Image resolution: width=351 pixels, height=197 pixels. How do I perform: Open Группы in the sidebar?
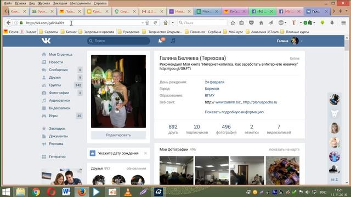point(55,85)
